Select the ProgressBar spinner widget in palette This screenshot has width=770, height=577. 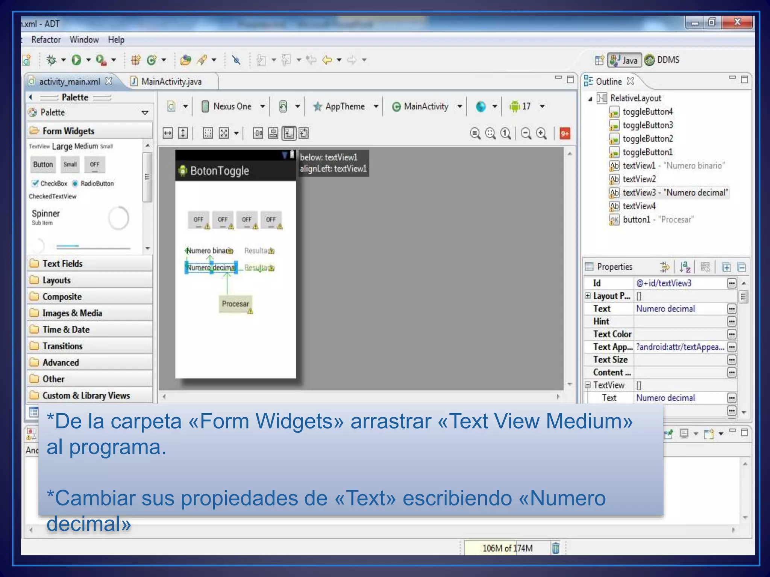click(118, 218)
